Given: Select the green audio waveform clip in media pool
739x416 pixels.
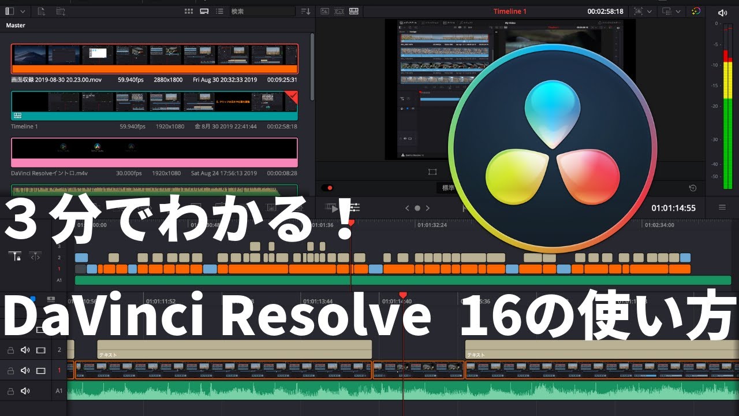Looking at the screenshot, I should point(155,190).
